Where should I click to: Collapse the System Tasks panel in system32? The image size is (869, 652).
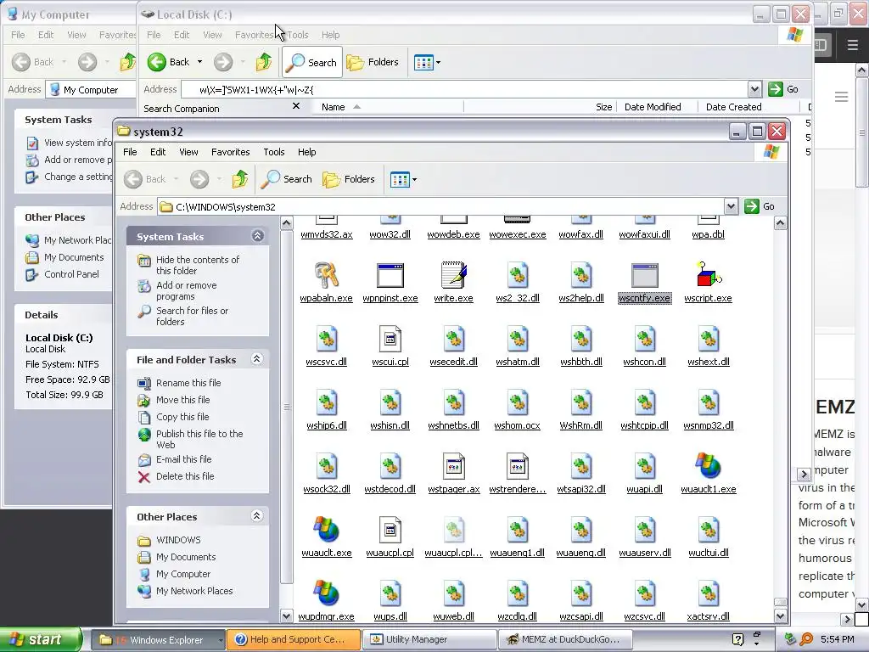pyautogui.click(x=258, y=236)
